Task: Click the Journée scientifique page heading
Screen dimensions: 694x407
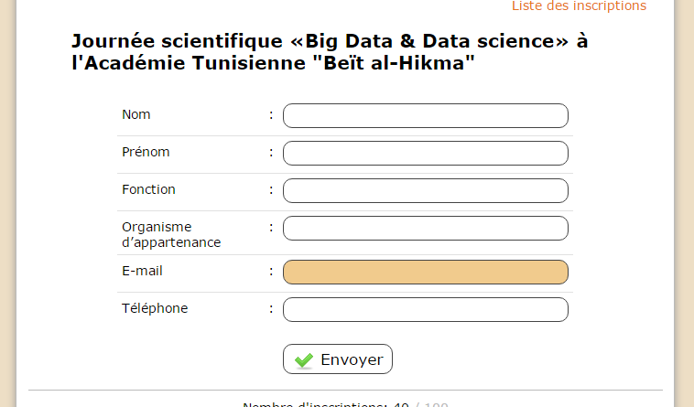Action: pos(330,52)
